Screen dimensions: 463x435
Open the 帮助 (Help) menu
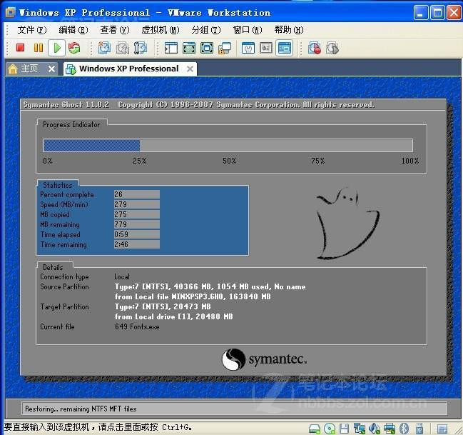coord(288,30)
